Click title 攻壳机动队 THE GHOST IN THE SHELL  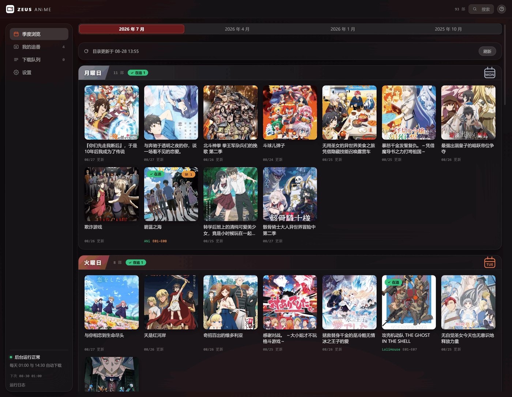pos(406,338)
